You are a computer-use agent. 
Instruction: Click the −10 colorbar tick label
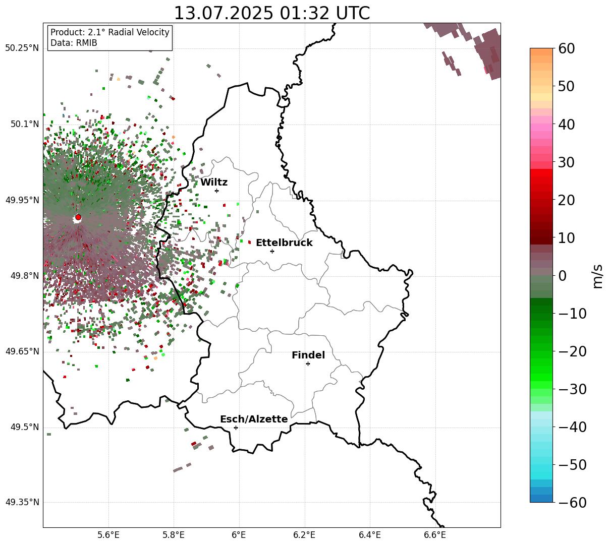pos(572,314)
